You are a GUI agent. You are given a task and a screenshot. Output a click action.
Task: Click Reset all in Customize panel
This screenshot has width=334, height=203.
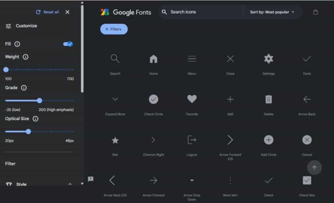(x=47, y=12)
